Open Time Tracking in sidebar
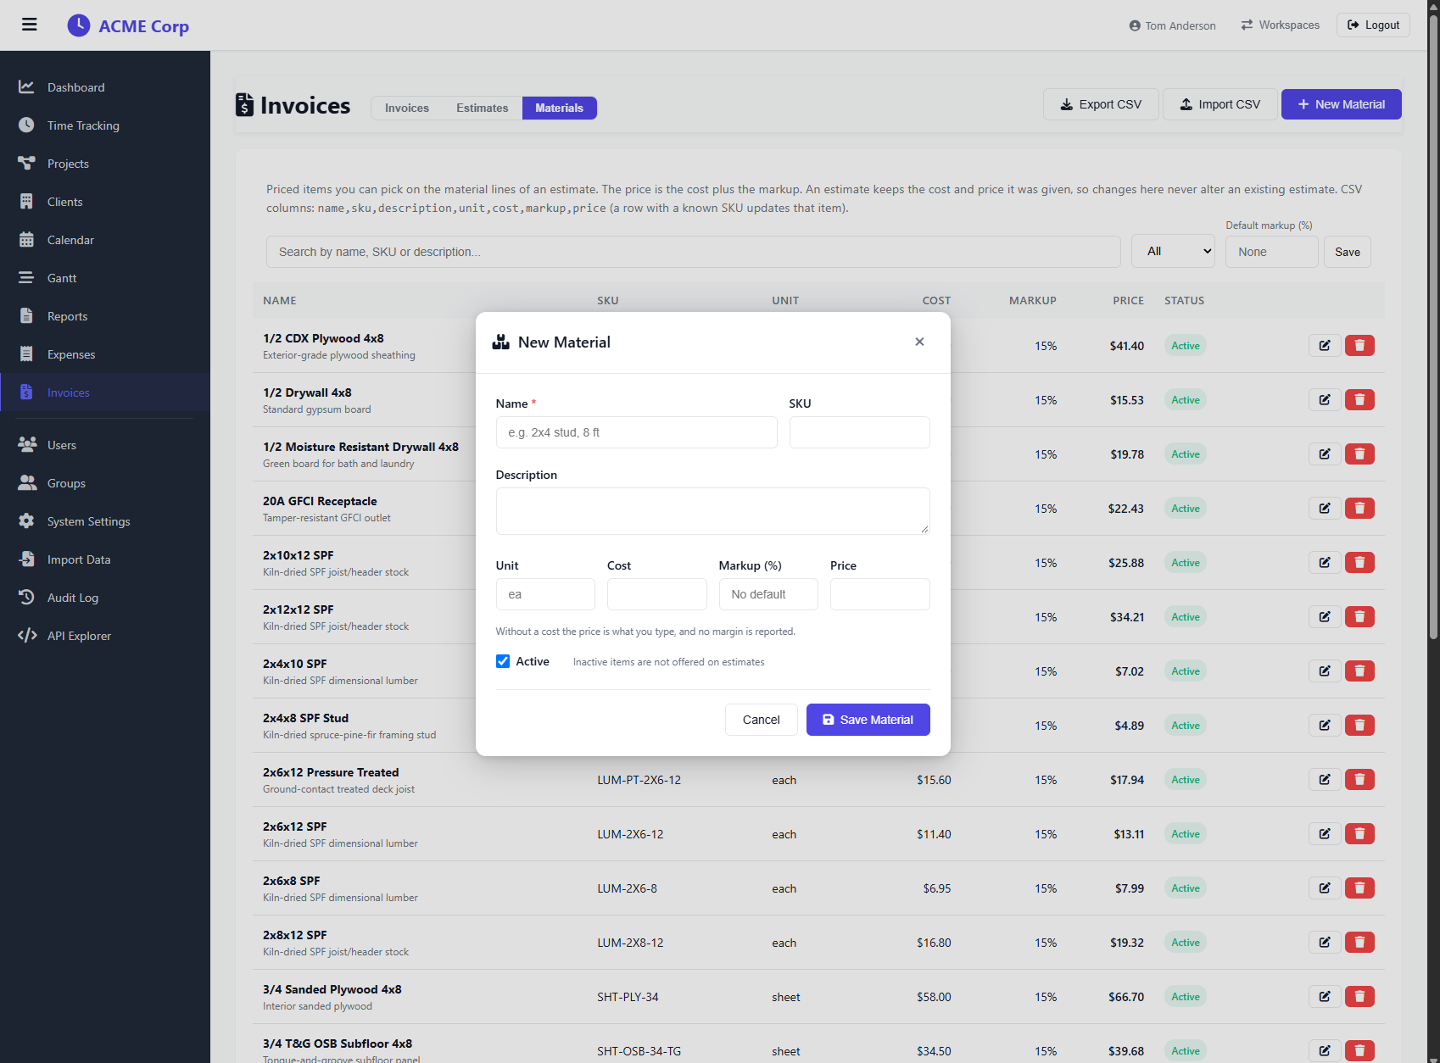 [105, 125]
